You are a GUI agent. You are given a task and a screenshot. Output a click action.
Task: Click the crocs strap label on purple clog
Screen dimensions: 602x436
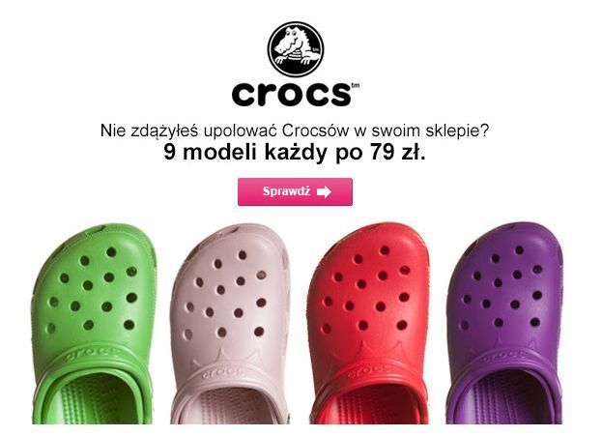(x=503, y=356)
